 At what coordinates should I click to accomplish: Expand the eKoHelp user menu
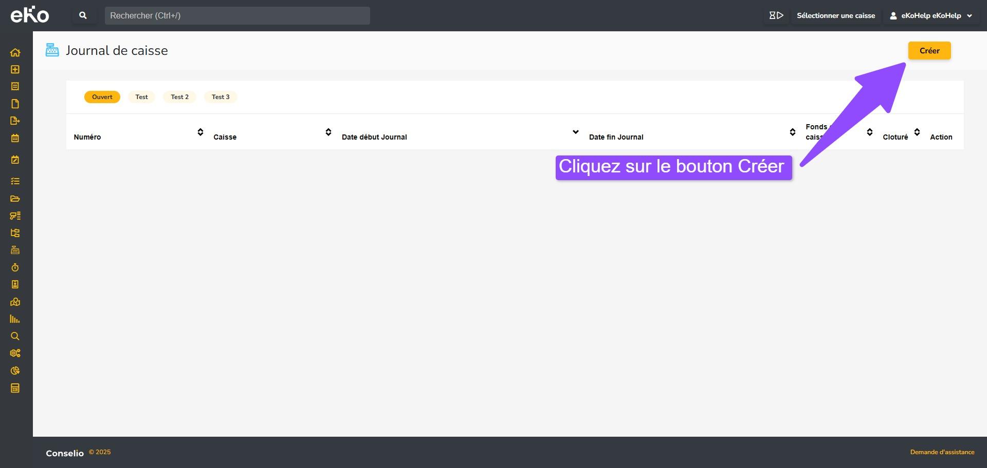[x=931, y=15]
